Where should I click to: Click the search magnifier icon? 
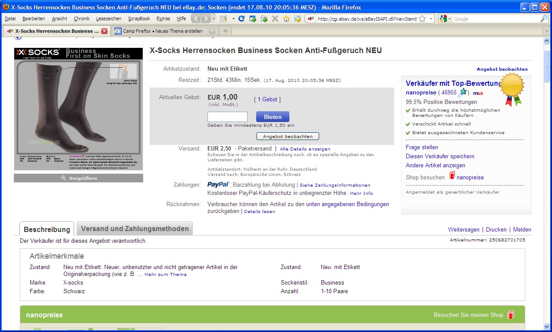(543, 19)
